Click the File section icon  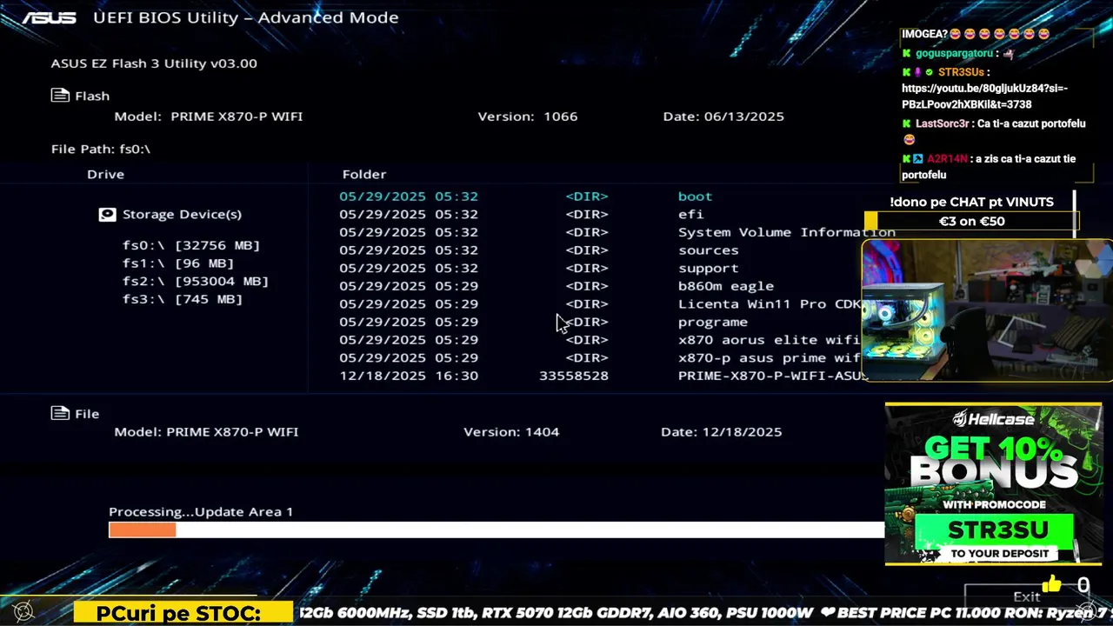[60, 413]
